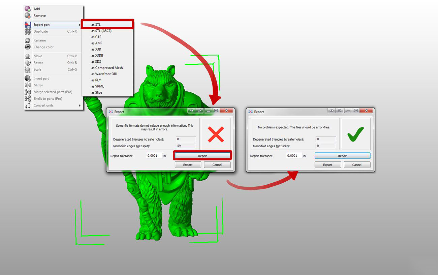Expand the Convert units submenu

[53, 105]
